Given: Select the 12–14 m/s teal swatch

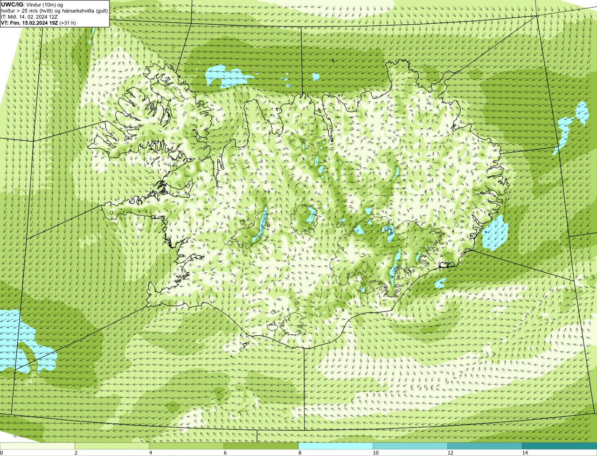Looking at the screenshot, I should click(485, 446).
